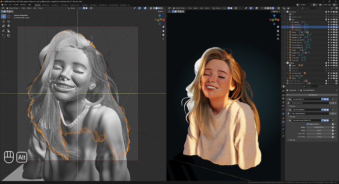Click the pan hand icon in right viewport
339x184 pixels.
(x=278, y=31)
